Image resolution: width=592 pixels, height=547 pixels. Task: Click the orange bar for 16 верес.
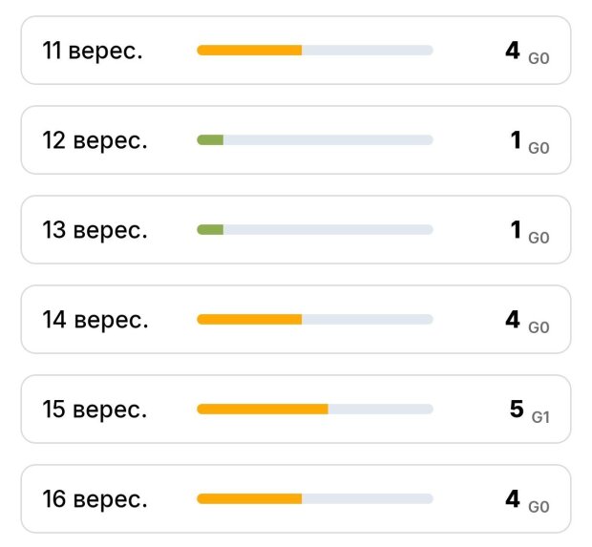pos(249,498)
